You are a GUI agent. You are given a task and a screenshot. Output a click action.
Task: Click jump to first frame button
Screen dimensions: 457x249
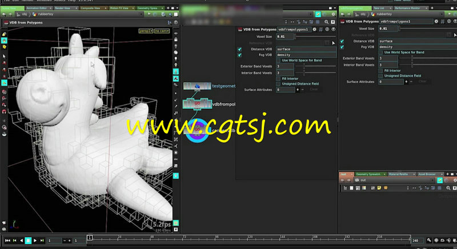point(7,240)
